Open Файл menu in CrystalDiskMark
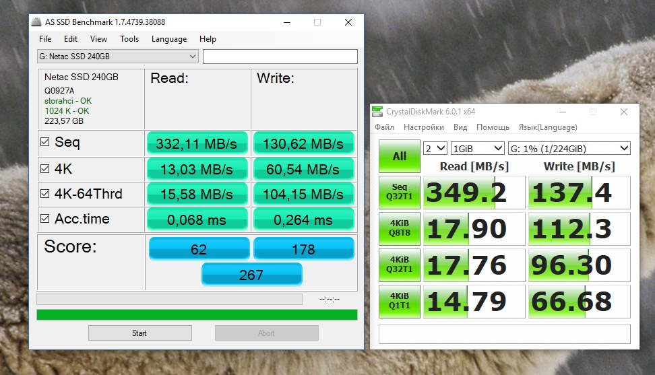This screenshot has height=375, width=655. click(x=384, y=127)
